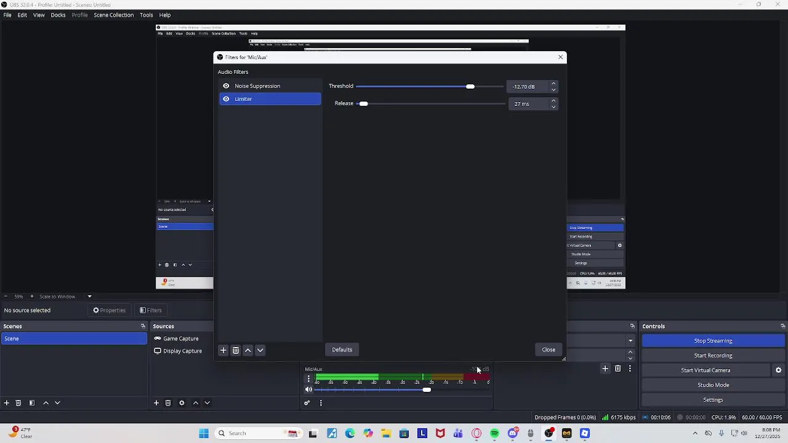Screen dimensions: 788x443
Task: Open Mic/Aux options three-dot menu
Action: (308, 379)
